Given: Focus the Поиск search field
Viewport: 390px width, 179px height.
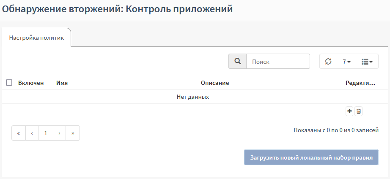Looking at the screenshot, I should [x=278, y=61].
